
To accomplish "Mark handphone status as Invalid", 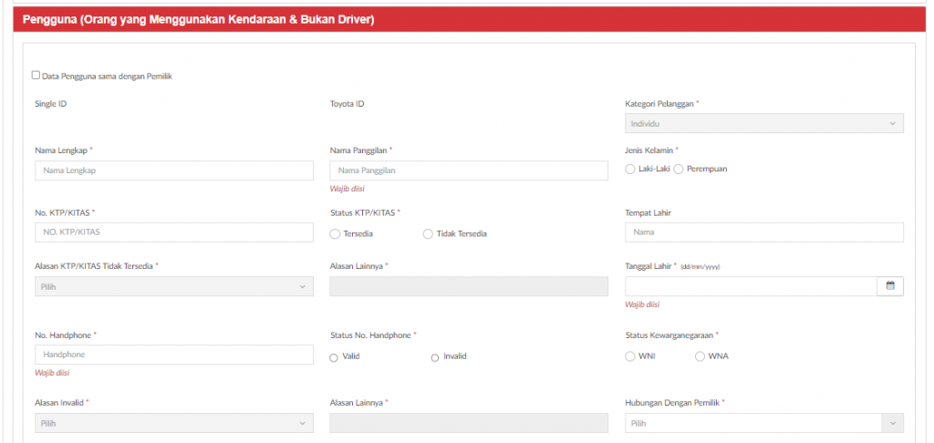I will tap(435, 357).
